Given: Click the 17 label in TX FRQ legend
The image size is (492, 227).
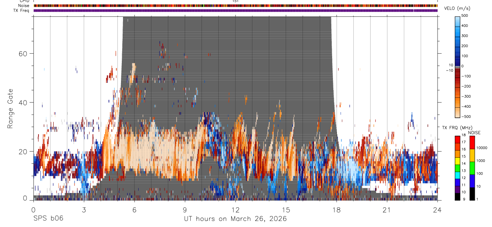Looking at the screenshot, I should pyautogui.click(x=464, y=142).
